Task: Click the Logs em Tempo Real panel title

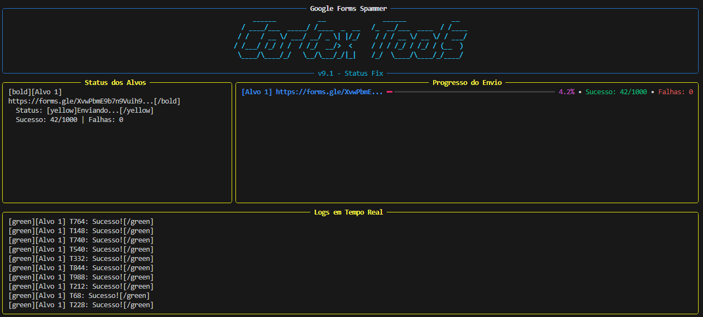Action: tap(348, 212)
